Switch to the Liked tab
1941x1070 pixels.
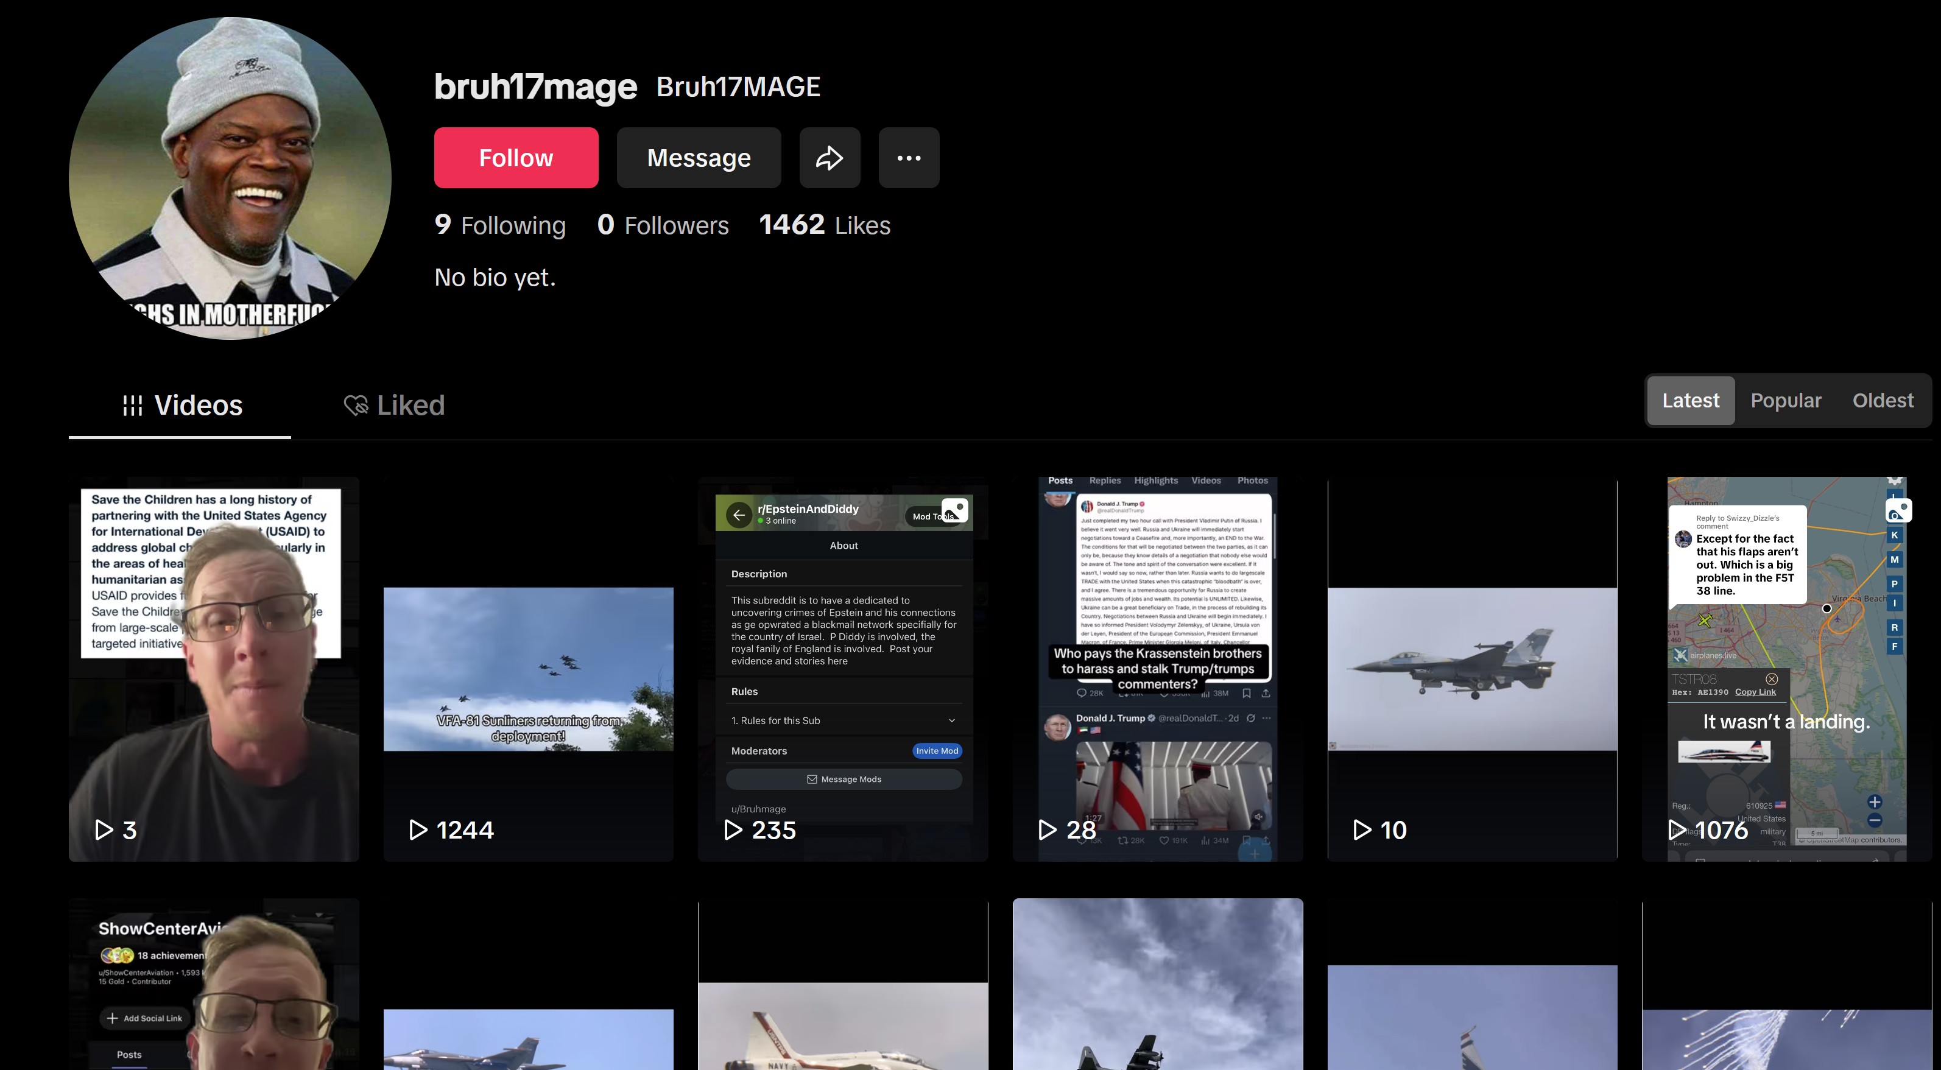click(x=394, y=406)
